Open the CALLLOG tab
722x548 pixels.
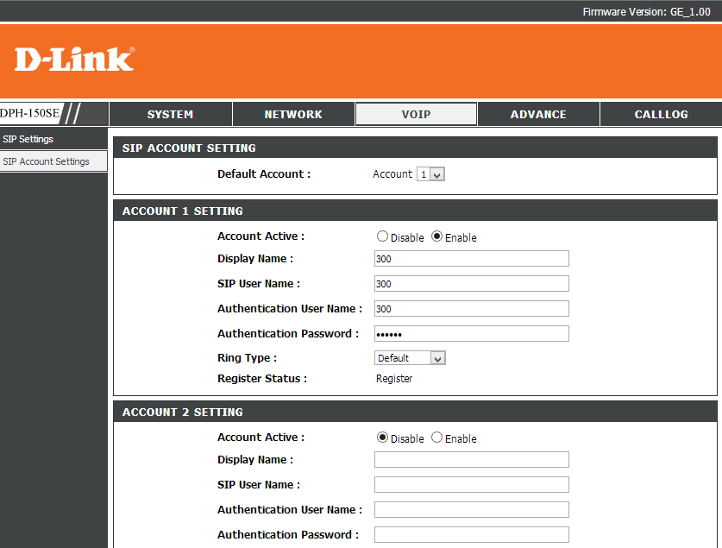pyautogui.click(x=662, y=114)
